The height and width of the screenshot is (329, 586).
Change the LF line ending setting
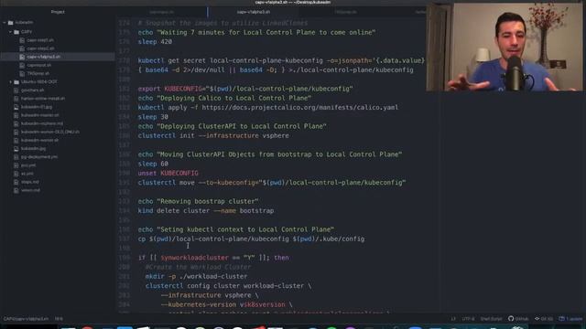453,319
